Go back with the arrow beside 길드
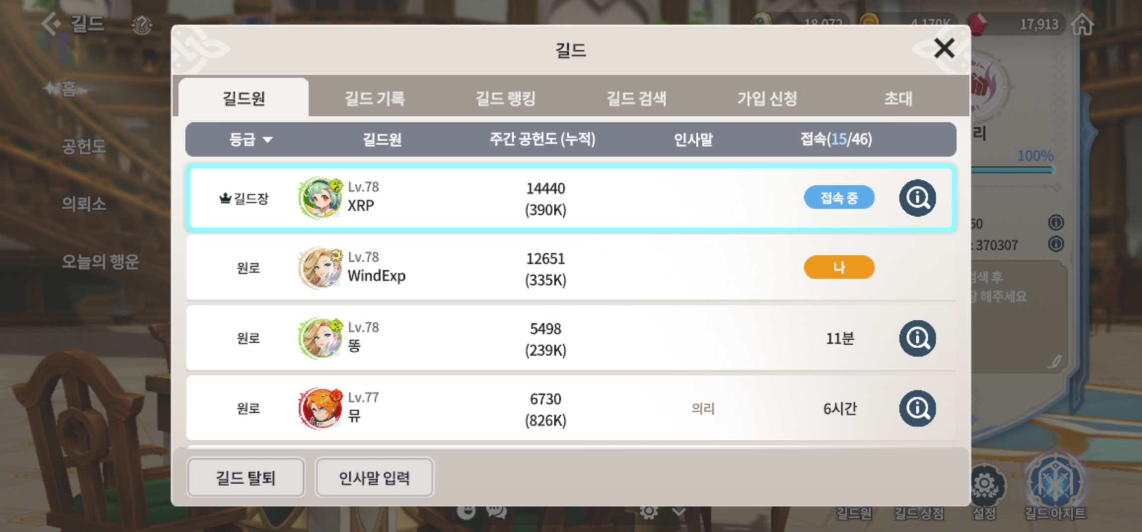This screenshot has height=532, width=1142. click(x=51, y=23)
